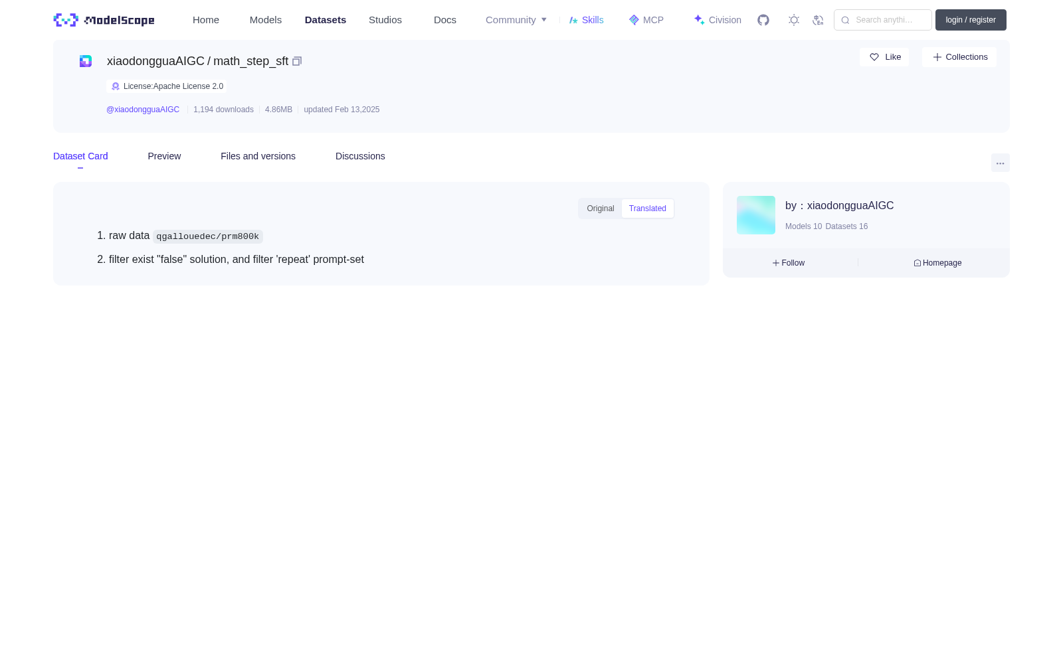
Task: Open the @xiaodongguaAIGC profile link
Action: [143, 110]
